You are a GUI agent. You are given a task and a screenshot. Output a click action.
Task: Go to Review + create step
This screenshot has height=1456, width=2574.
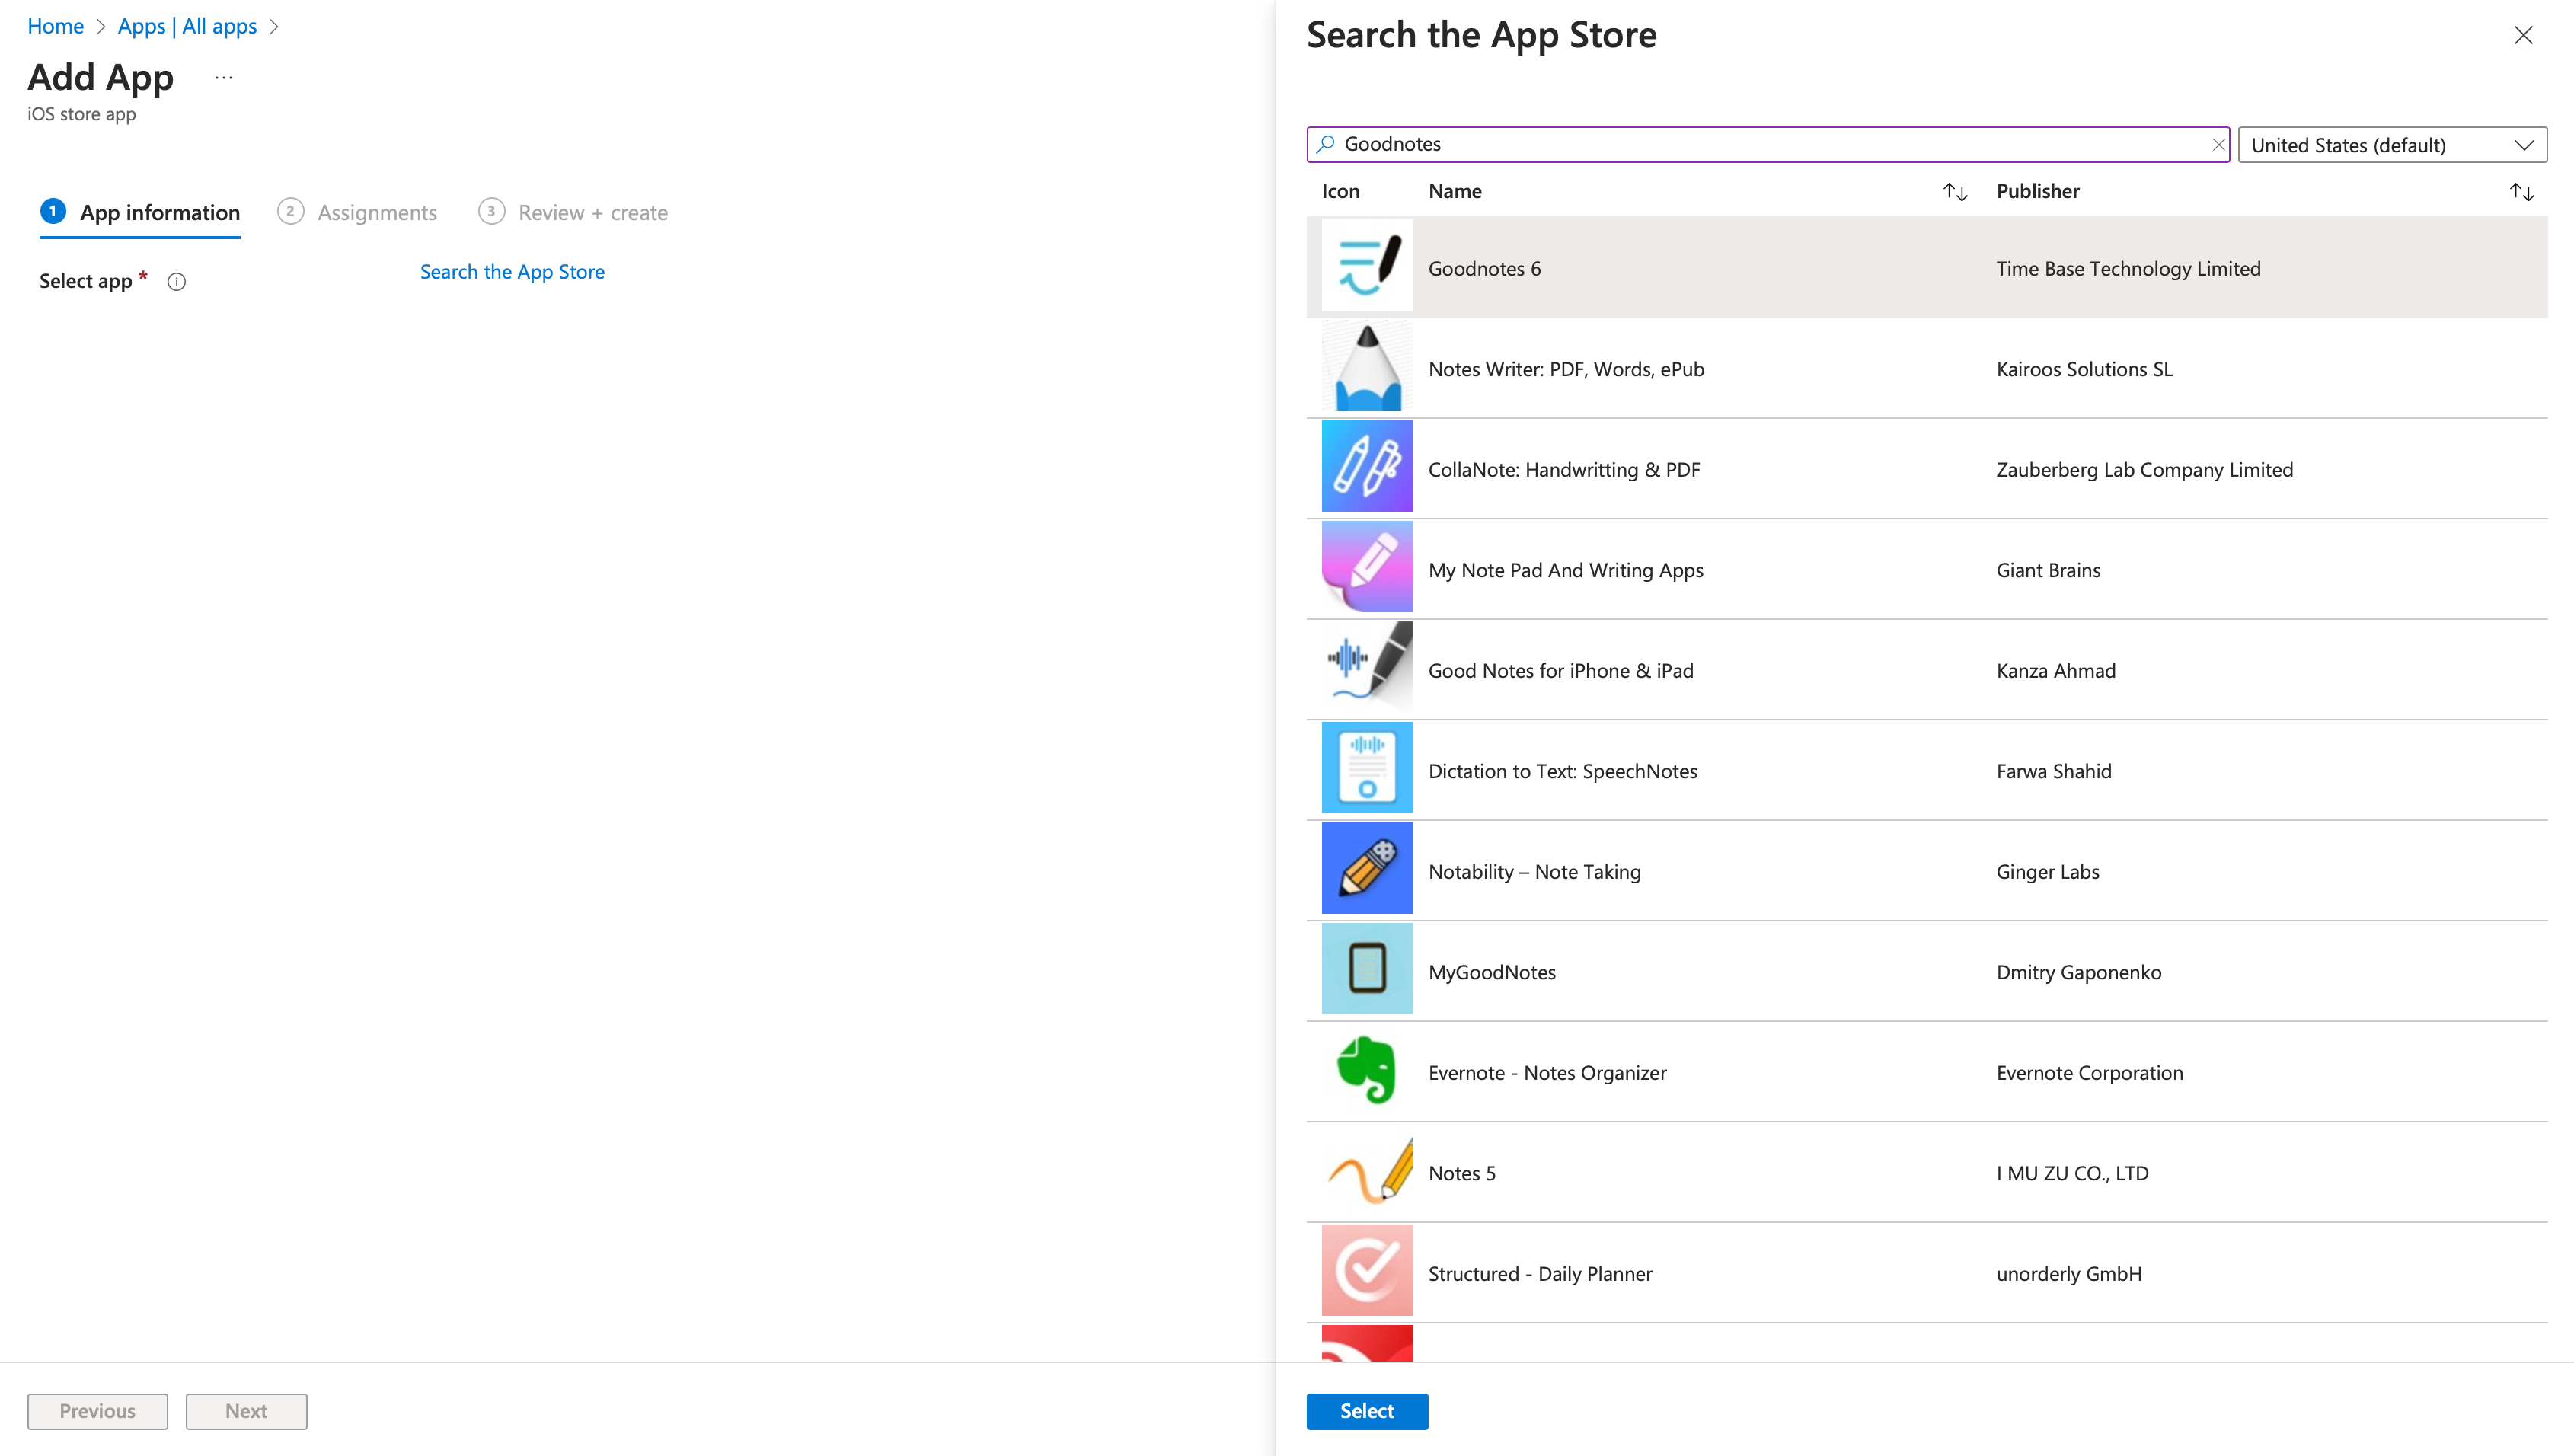pos(592,213)
